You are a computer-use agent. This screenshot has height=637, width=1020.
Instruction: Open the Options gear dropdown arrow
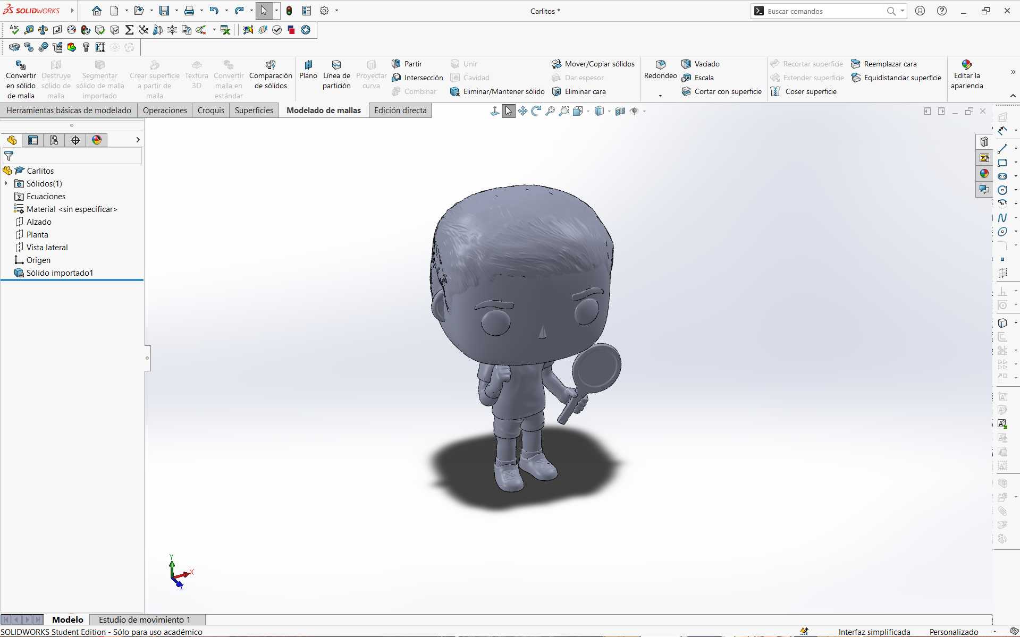point(336,11)
